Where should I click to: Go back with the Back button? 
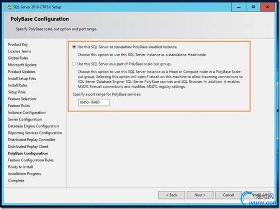click(172, 195)
